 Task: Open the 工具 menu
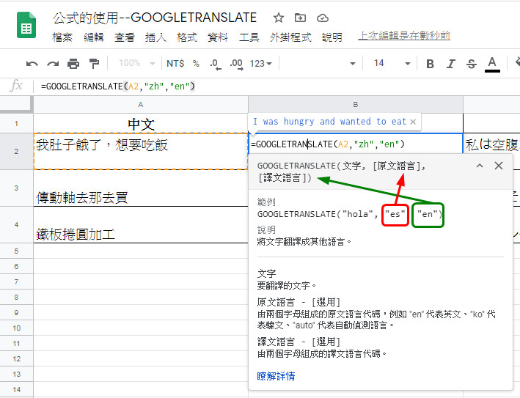click(x=249, y=37)
